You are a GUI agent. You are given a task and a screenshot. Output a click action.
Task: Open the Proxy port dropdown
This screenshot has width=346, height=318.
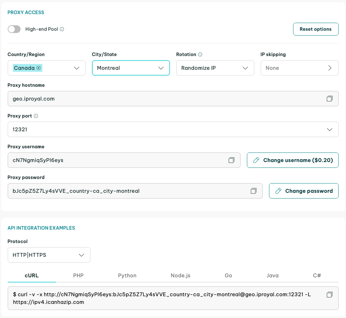(x=173, y=129)
